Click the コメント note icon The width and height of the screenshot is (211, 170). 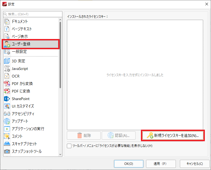pyautogui.click(x=7, y=136)
